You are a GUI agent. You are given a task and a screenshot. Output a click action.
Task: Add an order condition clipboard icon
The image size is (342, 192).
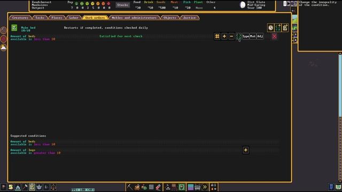tap(285, 28)
